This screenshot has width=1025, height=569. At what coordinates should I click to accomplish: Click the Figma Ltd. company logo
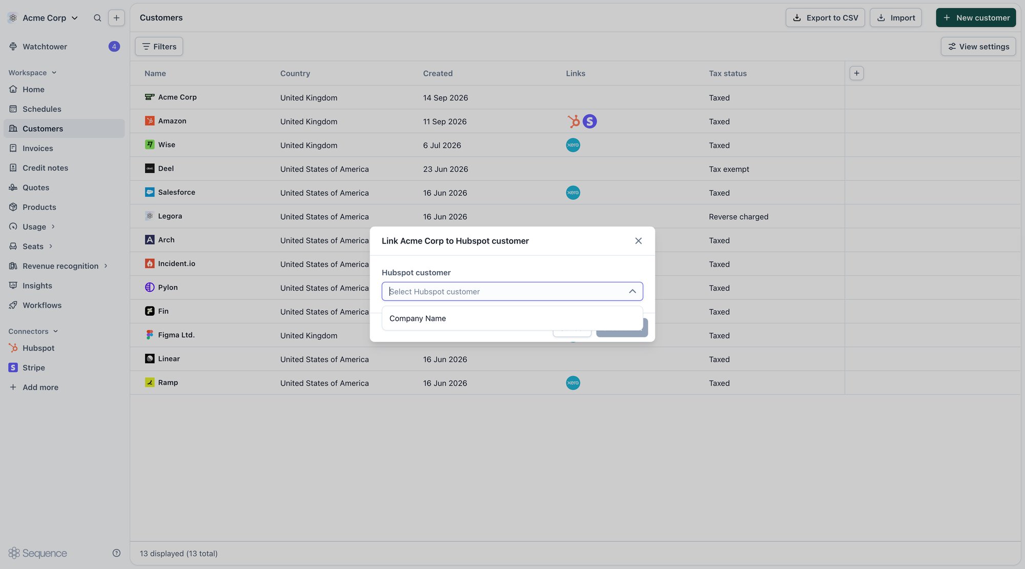(x=150, y=335)
